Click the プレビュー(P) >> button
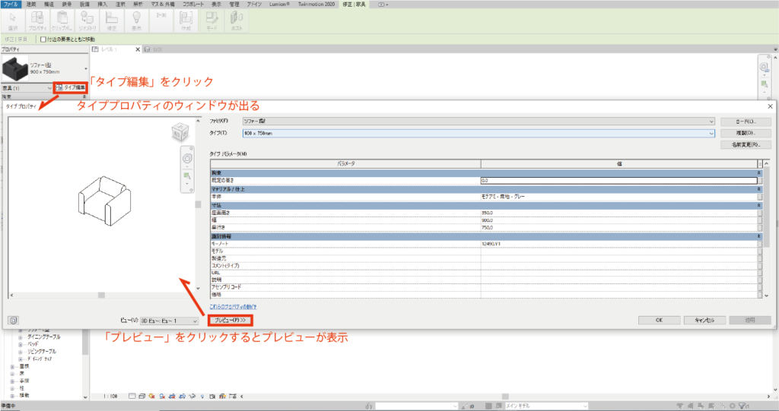This screenshot has height=411, width=779. click(231, 321)
